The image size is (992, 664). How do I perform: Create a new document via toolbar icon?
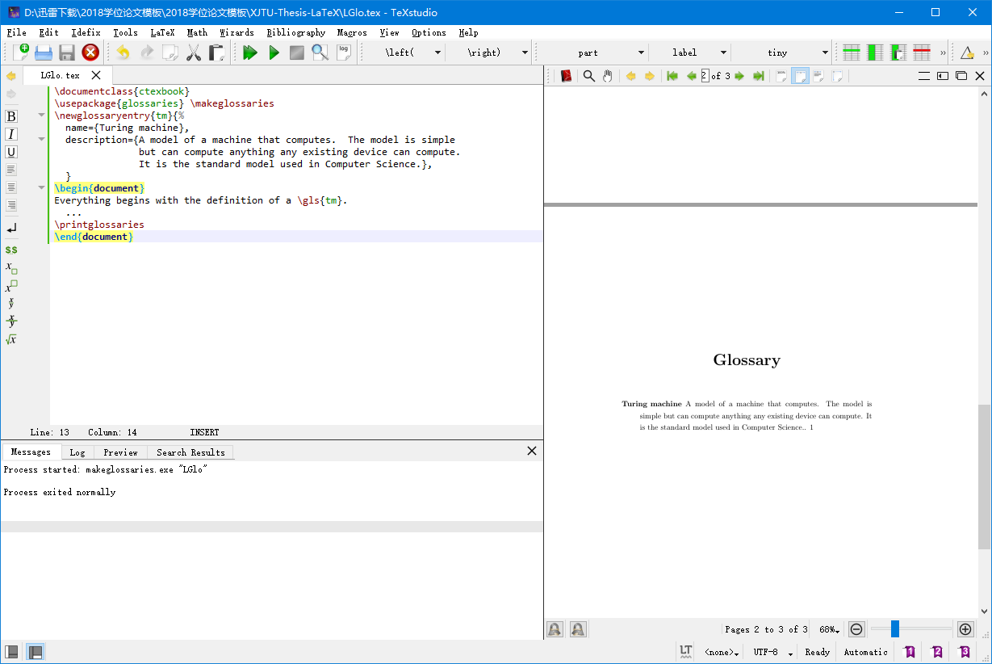[21, 53]
